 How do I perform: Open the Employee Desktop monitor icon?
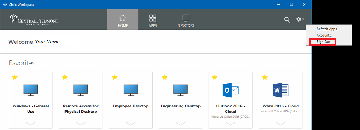(x=131, y=90)
